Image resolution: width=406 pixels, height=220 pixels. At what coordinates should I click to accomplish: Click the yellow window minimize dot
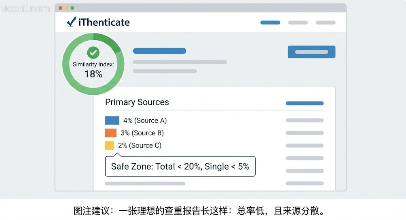[66, 8]
